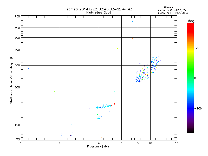
Task: Click the x-axis '16' tick label
Action: 177,143
